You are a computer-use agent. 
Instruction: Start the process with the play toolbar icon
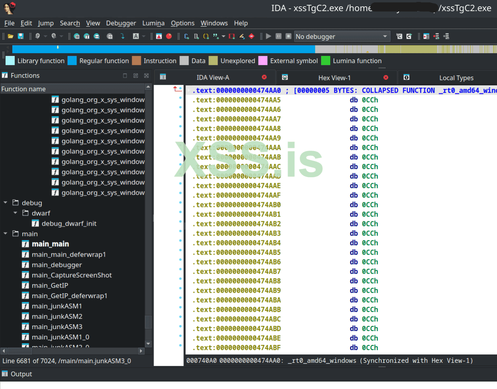click(268, 36)
